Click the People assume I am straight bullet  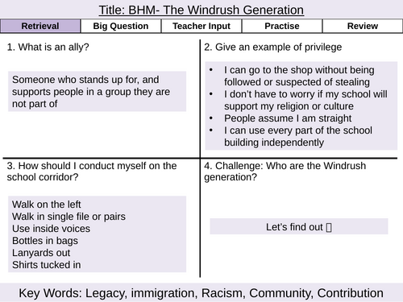288,118
